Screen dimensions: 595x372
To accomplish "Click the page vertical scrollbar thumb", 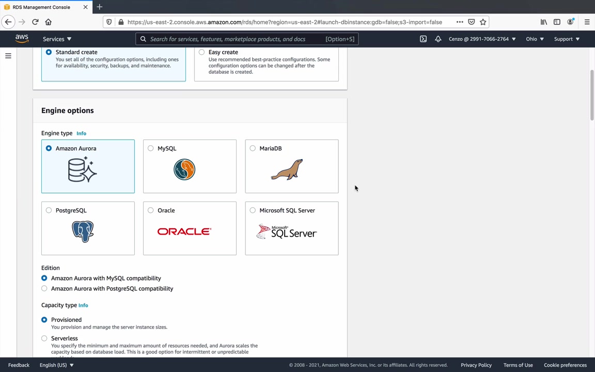I will (x=592, y=95).
